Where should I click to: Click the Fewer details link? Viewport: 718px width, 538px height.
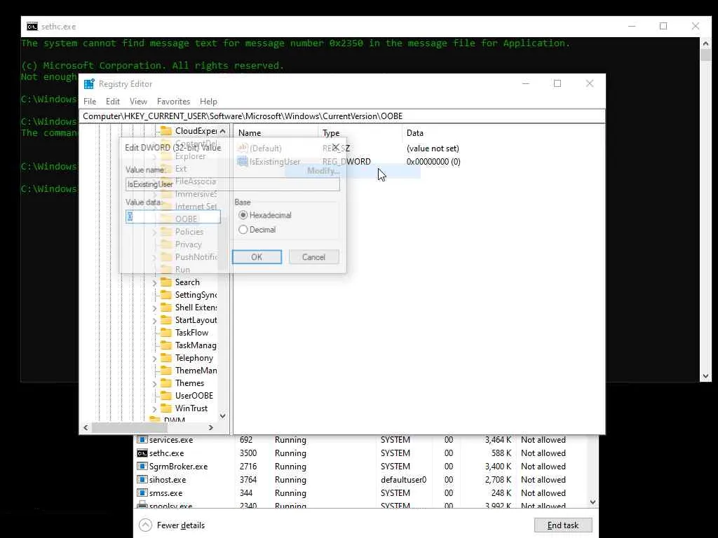pos(180,525)
